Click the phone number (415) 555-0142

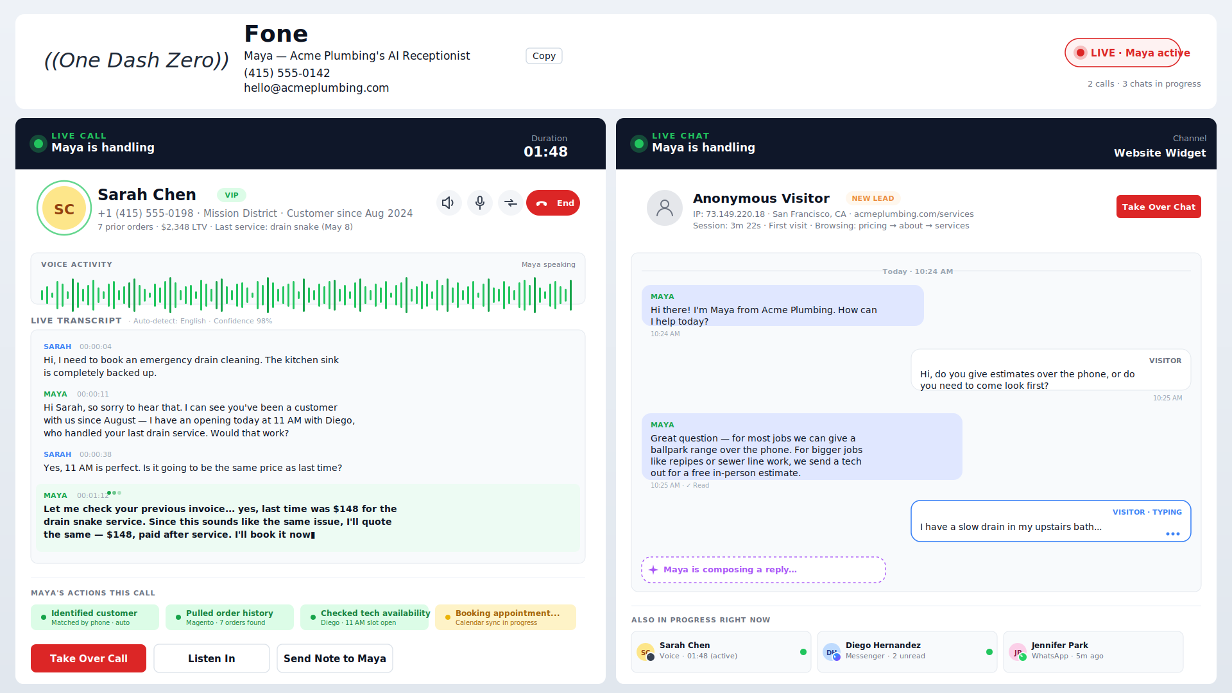pyautogui.click(x=287, y=73)
